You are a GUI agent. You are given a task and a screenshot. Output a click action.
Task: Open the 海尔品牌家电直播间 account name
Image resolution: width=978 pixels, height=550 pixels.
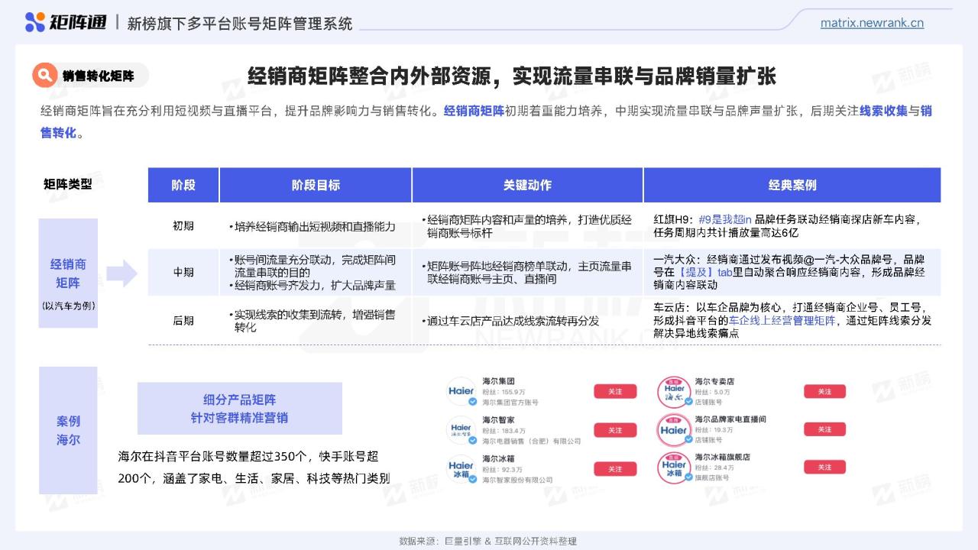730,419
